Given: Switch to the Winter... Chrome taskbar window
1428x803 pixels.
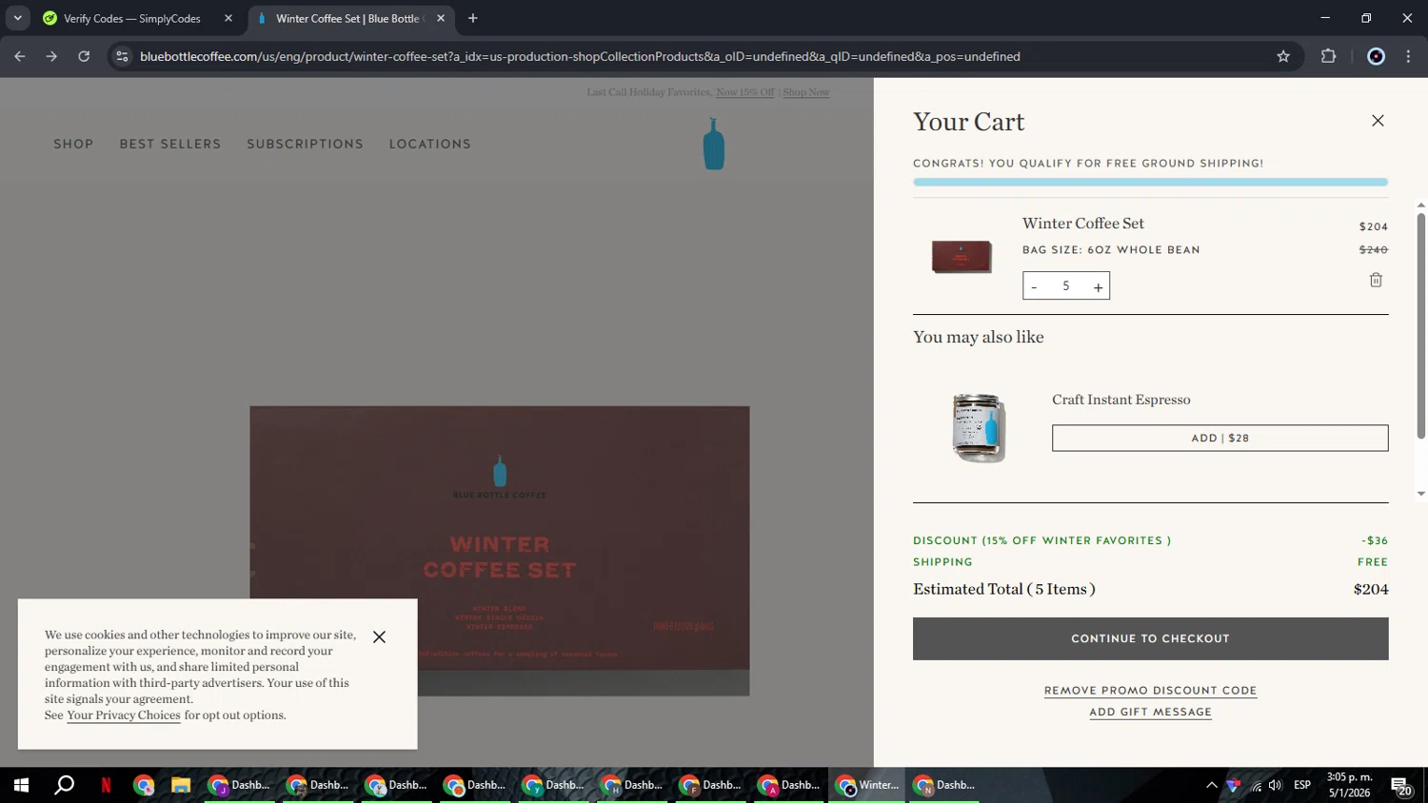Looking at the screenshot, I should (866, 785).
